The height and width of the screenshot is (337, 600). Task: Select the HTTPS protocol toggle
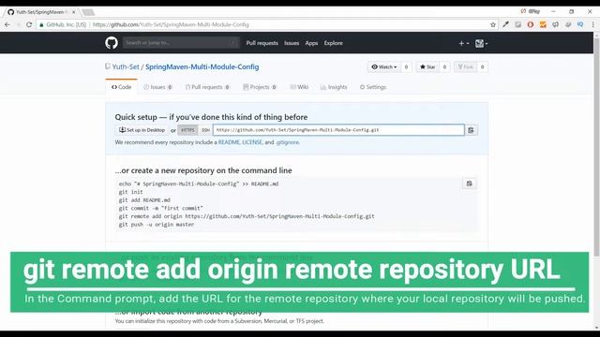pyautogui.click(x=187, y=130)
